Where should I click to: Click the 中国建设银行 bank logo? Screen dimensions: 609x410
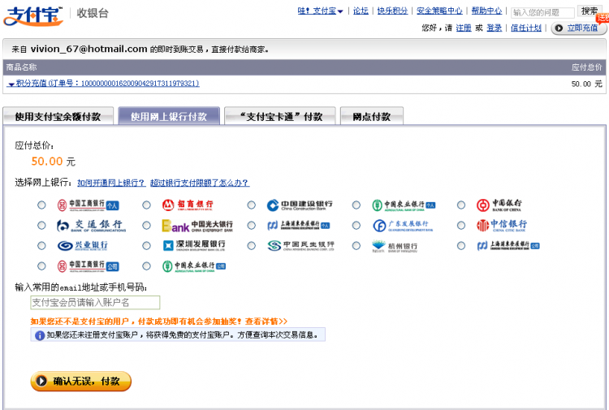[300, 205]
